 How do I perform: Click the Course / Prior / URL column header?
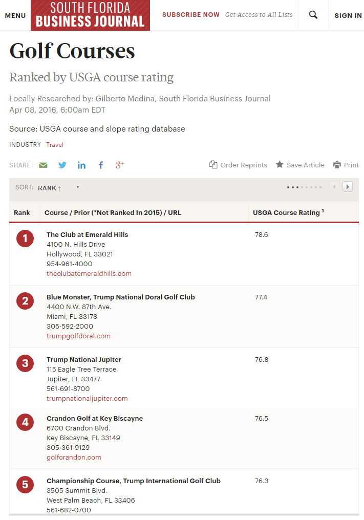pyautogui.click(x=113, y=212)
